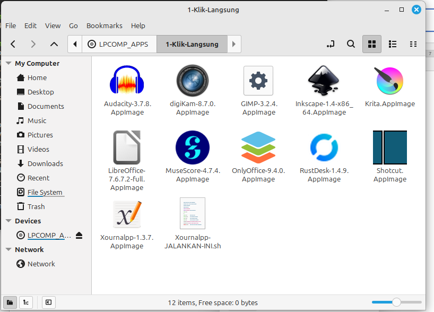Select the GIMP-3.2.4.AppImage gear icon
Image resolution: width=434 pixels, height=312 pixels.
(x=258, y=81)
